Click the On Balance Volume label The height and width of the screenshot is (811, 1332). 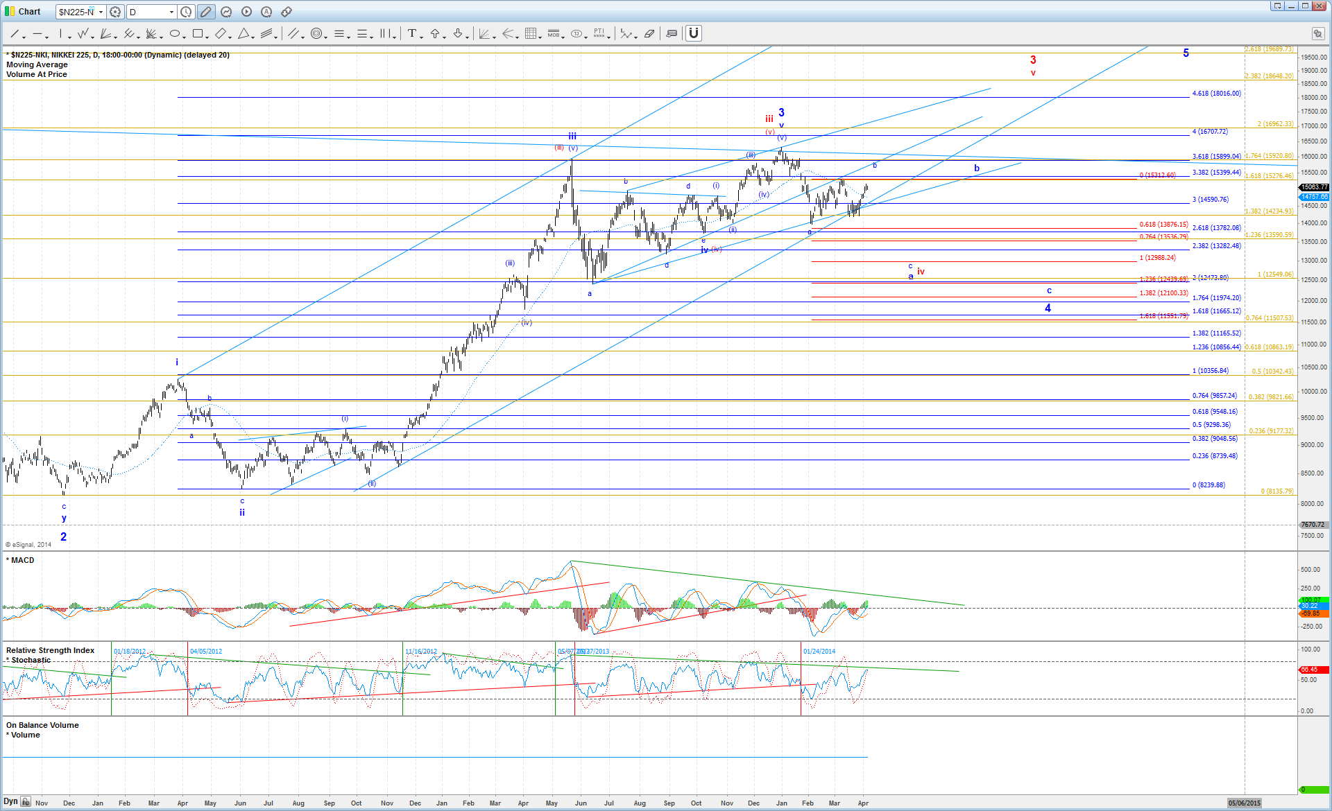(x=42, y=725)
